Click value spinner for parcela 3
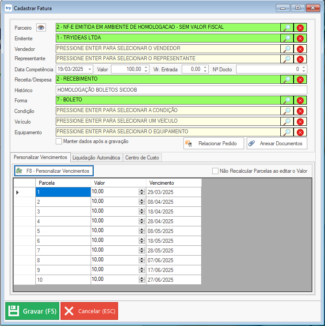The width and height of the screenshot is (325, 326). coord(142,211)
